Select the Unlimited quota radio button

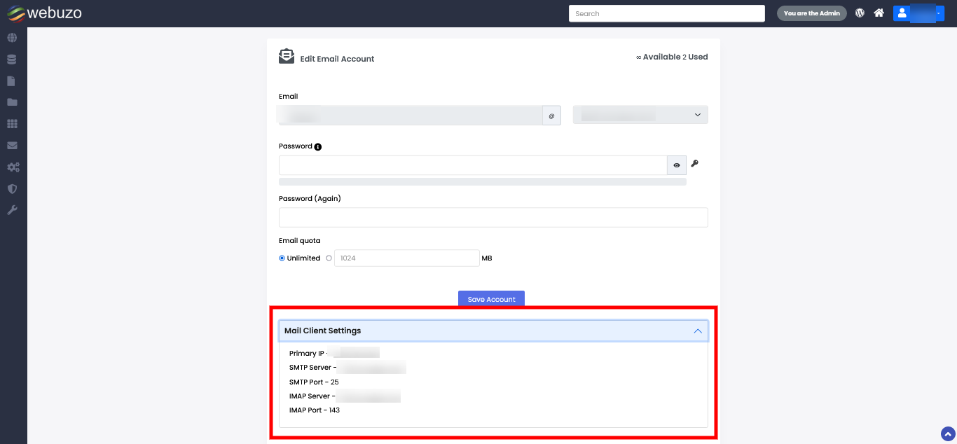[x=282, y=258]
